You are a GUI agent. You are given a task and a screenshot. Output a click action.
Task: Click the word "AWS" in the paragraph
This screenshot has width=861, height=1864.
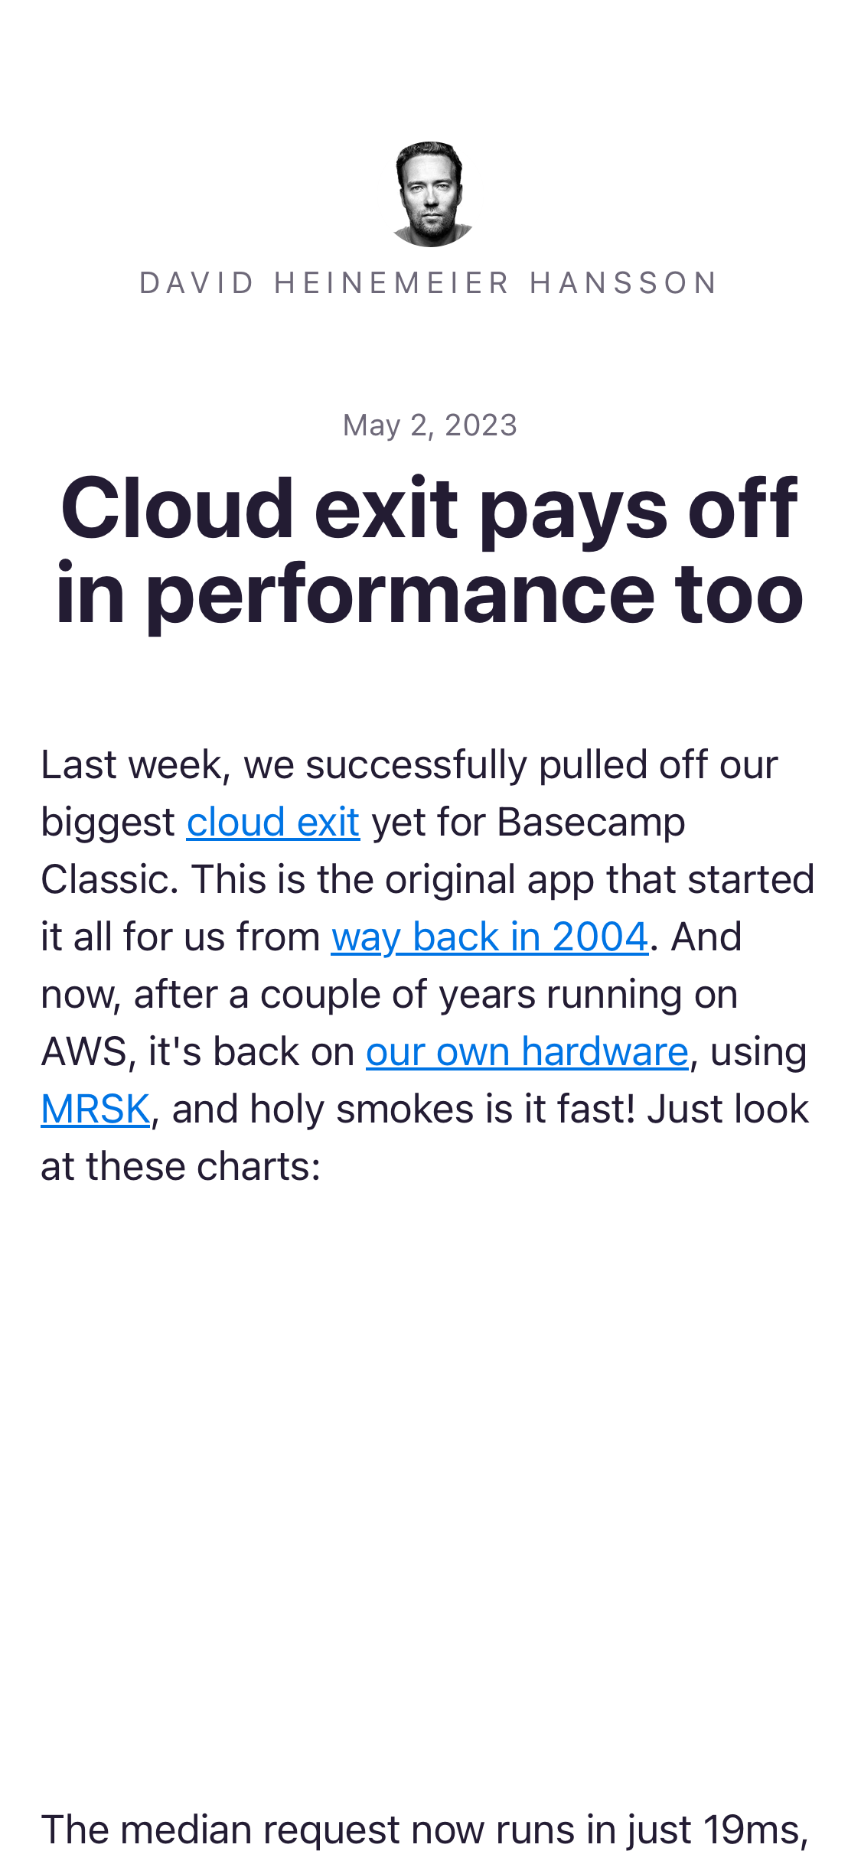(83, 1052)
